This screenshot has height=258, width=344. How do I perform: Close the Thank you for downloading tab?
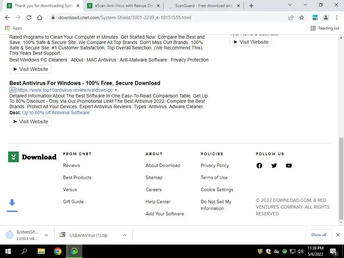tap(78, 6)
